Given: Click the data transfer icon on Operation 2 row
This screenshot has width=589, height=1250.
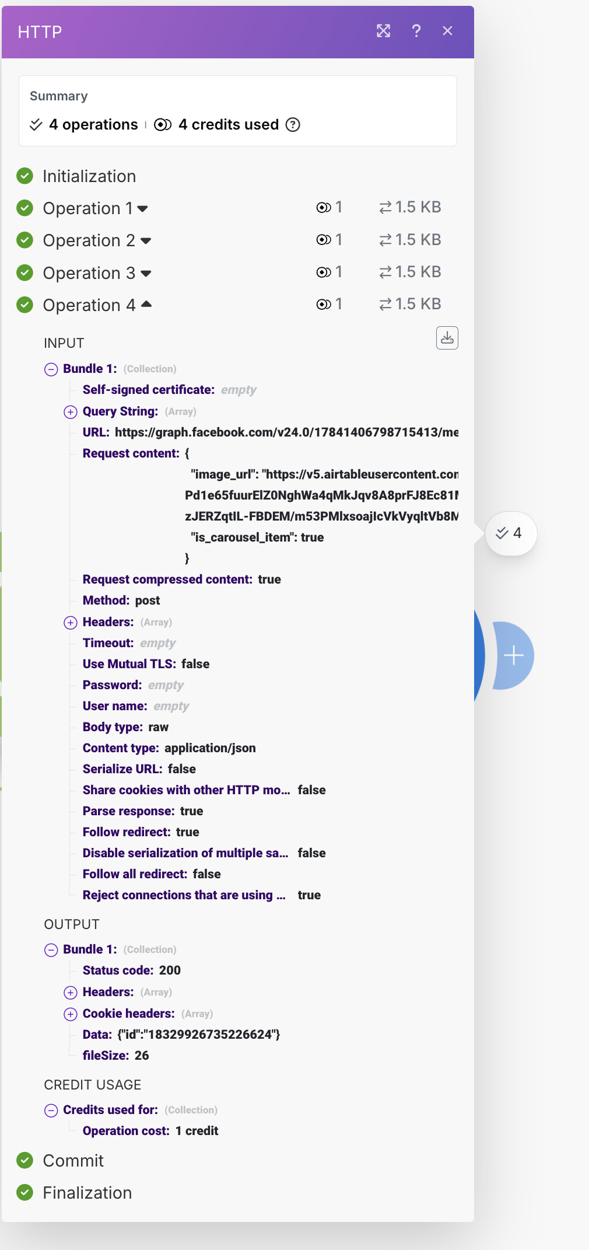Looking at the screenshot, I should point(385,240).
